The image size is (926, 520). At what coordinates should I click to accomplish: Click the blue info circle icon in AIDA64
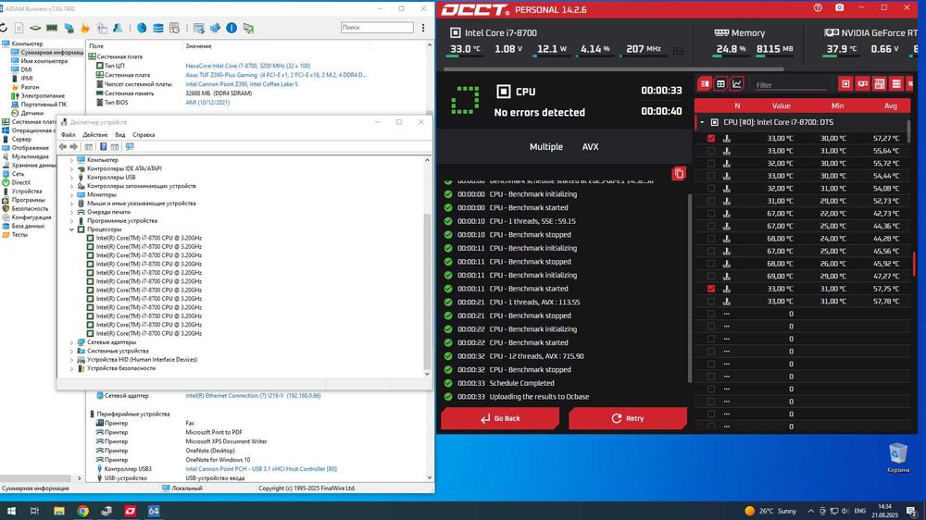[231, 28]
